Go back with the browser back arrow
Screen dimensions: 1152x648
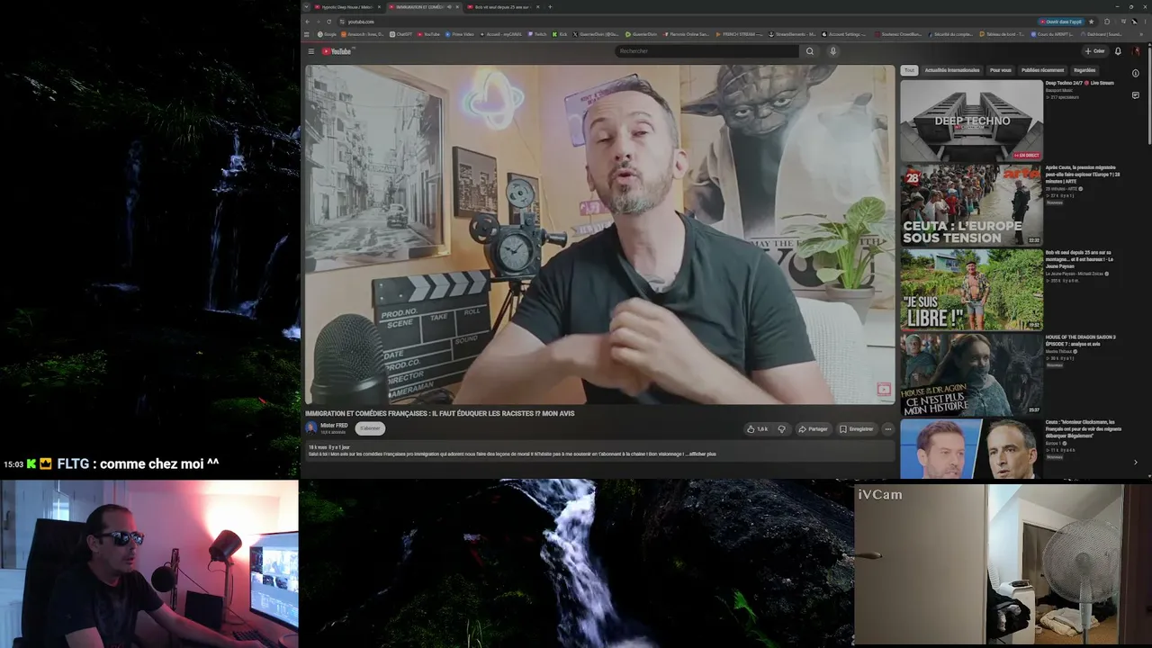[x=307, y=21]
